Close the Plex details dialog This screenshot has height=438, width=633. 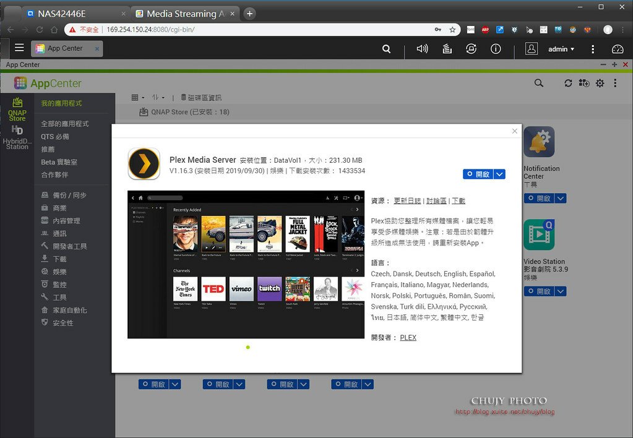click(515, 131)
